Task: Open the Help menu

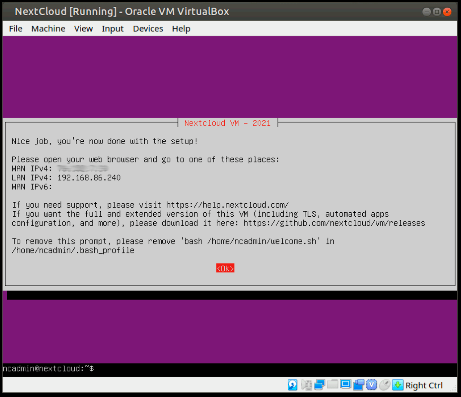Action: (181, 29)
